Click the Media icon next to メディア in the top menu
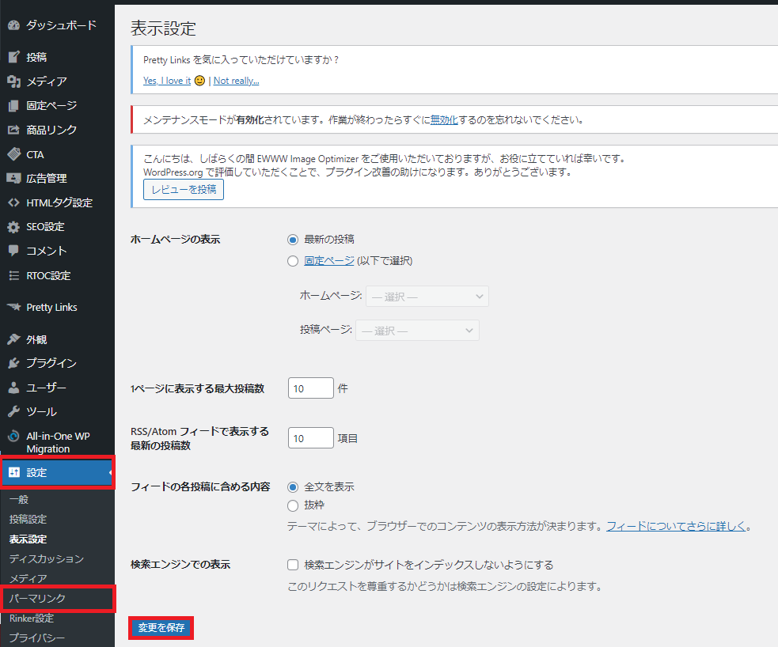The width and height of the screenshot is (778, 647). [14, 81]
